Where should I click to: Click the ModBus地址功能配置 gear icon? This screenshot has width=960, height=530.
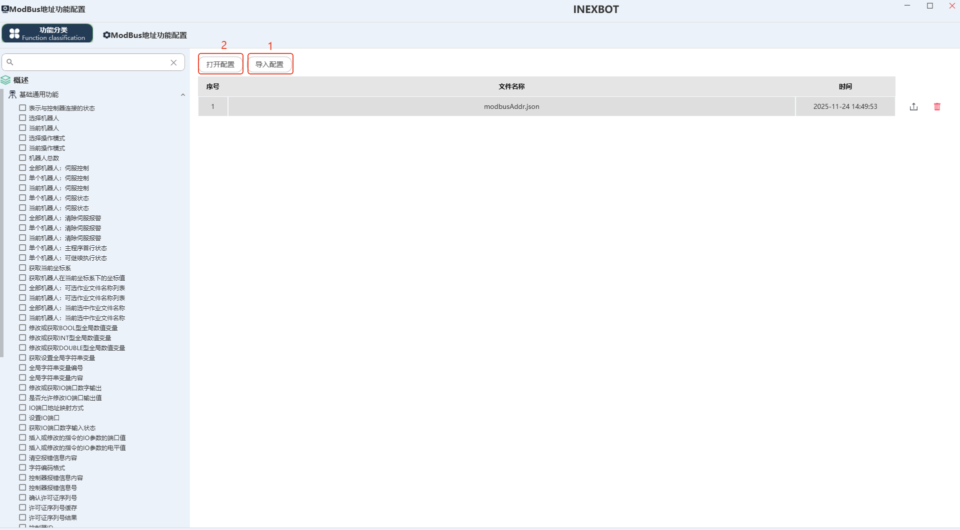tap(106, 35)
